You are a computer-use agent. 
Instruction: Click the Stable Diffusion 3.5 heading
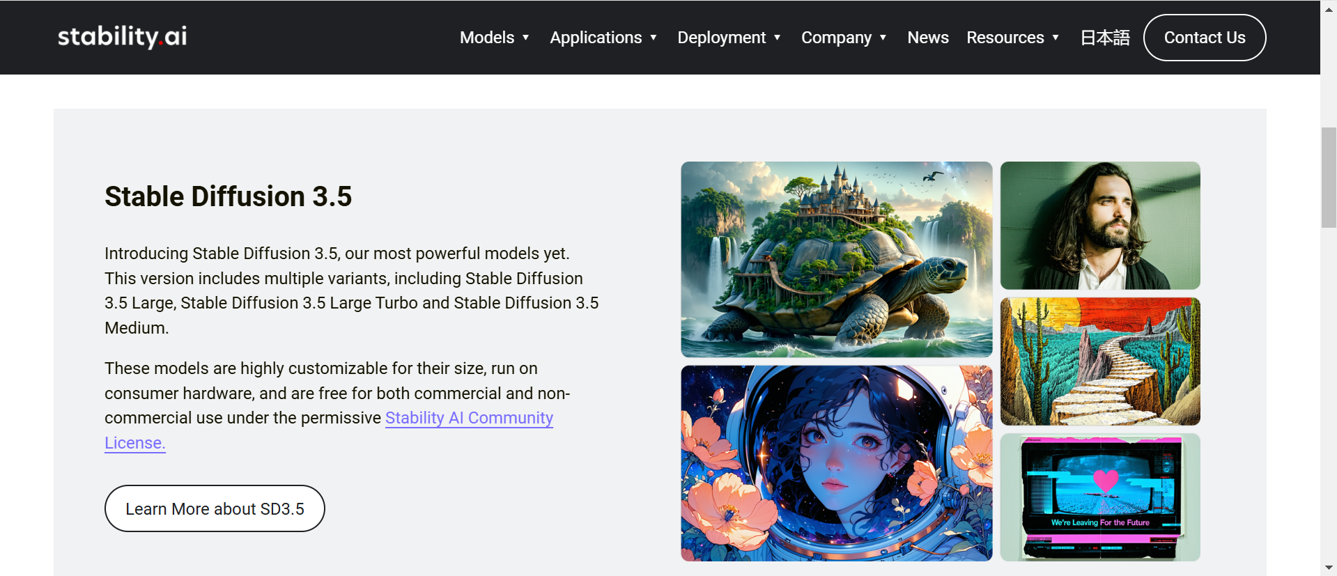pos(228,196)
